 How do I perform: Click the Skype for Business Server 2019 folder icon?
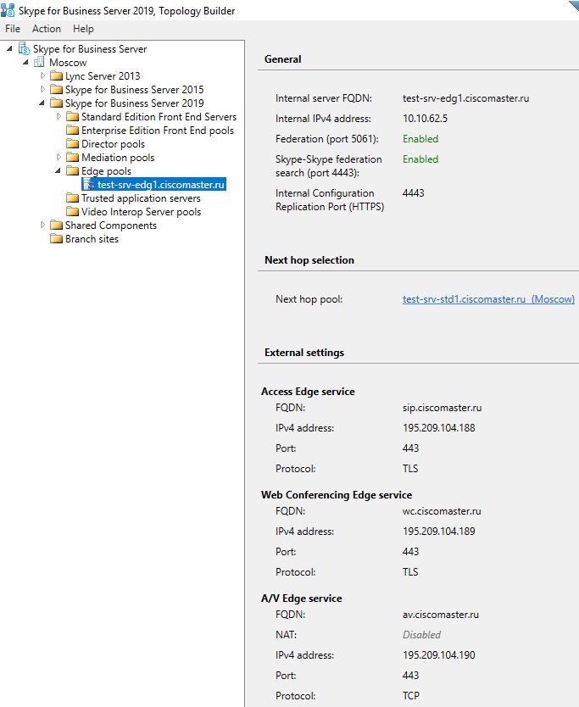[x=56, y=103]
